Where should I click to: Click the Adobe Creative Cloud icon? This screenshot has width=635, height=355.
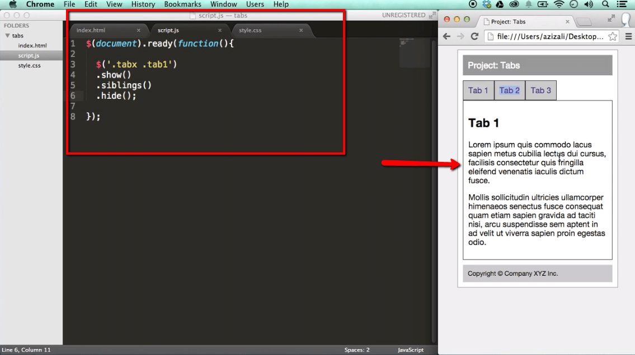(x=514, y=4)
